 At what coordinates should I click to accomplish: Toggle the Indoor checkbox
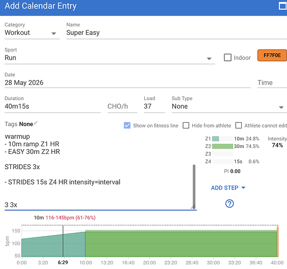[x=228, y=58]
